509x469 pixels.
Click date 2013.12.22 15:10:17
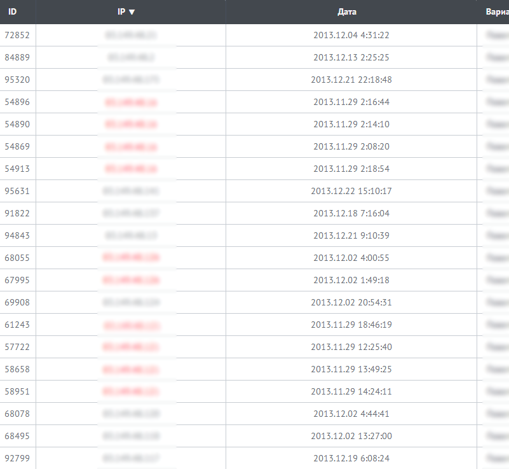coord(351,191)
